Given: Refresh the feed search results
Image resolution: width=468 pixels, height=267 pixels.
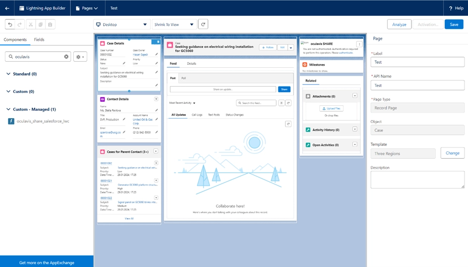Looking at the screenshot, I should pos(288,103).
